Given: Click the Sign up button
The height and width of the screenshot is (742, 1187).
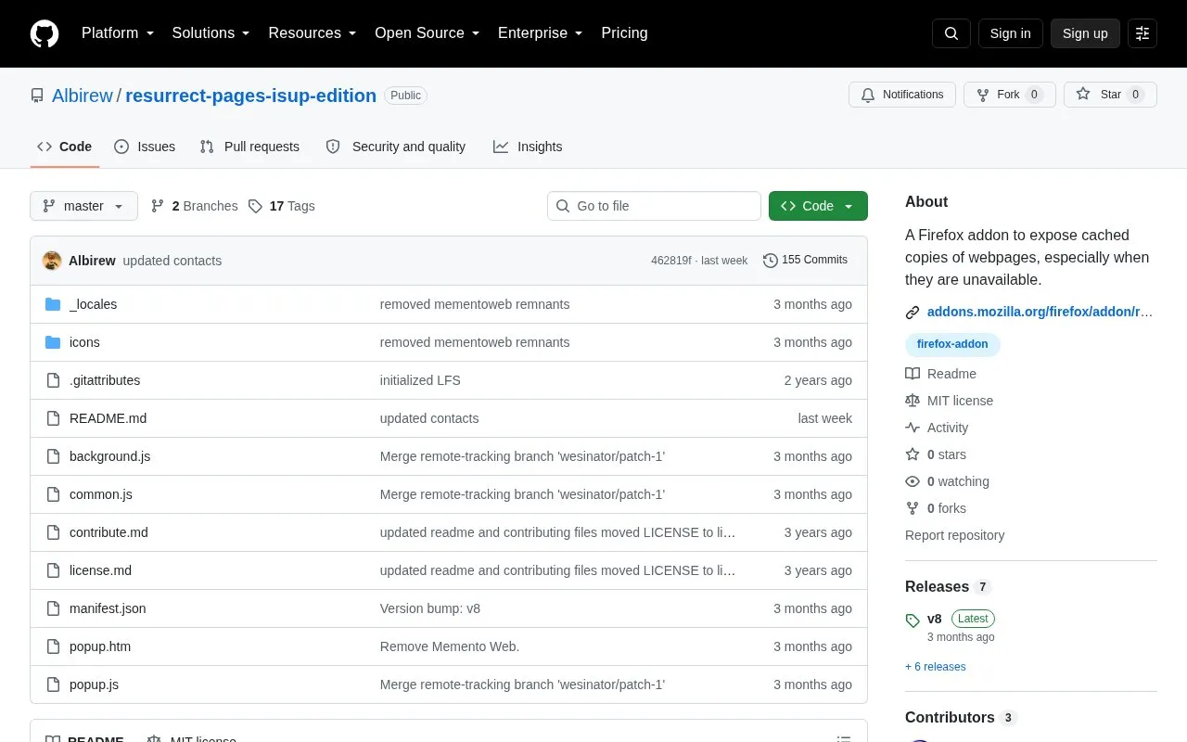Looking at the screenshot, I should (x=1085, y=33).
